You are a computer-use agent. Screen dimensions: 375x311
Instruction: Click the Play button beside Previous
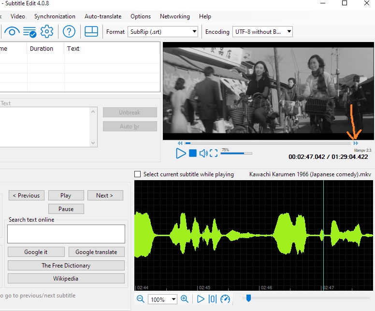(66, 195)
